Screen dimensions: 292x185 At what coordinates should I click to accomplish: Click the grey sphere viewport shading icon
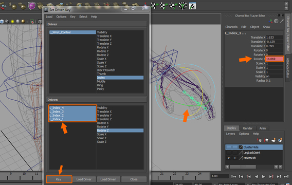click(17, 22)
